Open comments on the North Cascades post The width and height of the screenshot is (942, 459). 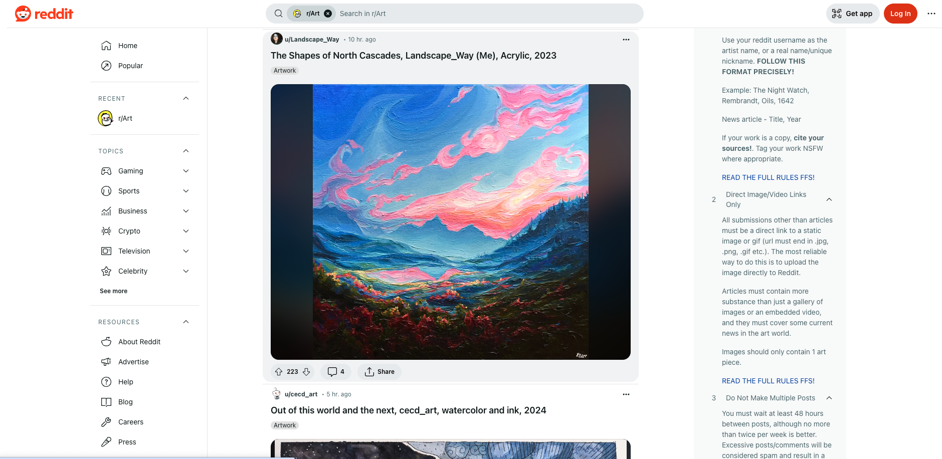point(336,372)
